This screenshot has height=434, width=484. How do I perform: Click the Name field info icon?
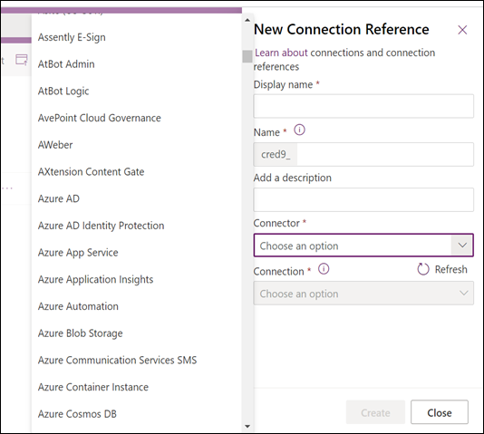tap(299, 130)
